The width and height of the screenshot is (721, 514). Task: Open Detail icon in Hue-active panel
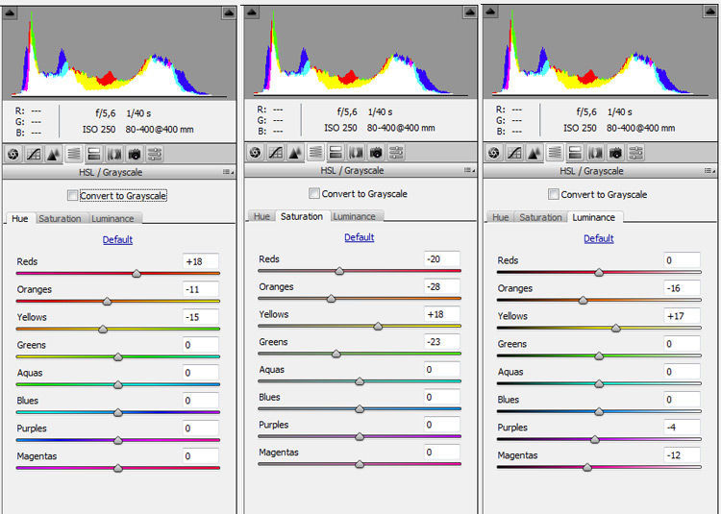pos(53,154)
